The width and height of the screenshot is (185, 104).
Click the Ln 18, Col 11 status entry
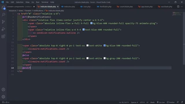[124, 102]
